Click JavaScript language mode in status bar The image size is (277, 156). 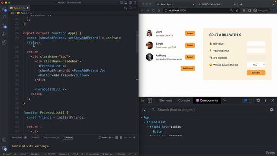click(94, 154)
